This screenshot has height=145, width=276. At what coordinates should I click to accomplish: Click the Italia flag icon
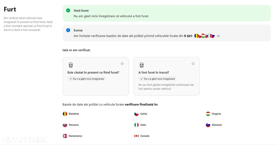(136, 125)
